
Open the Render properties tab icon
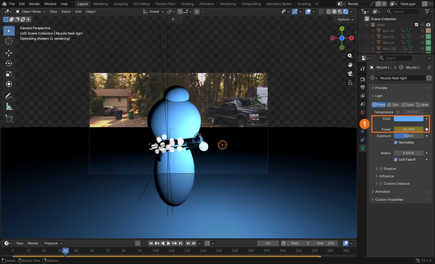362,79
